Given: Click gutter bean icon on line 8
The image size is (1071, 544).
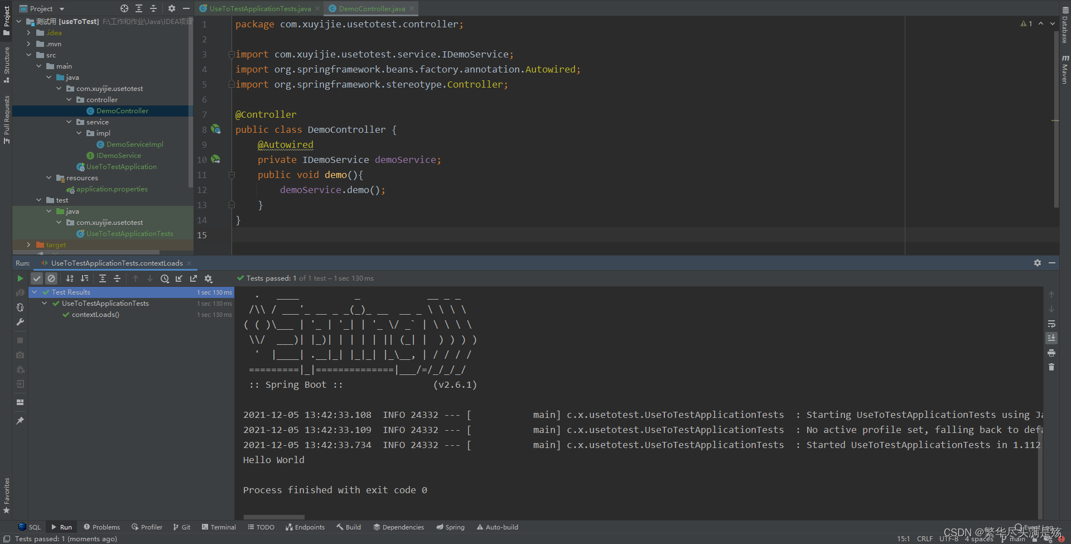Looking at the screenshot, I should pos(216,129).
